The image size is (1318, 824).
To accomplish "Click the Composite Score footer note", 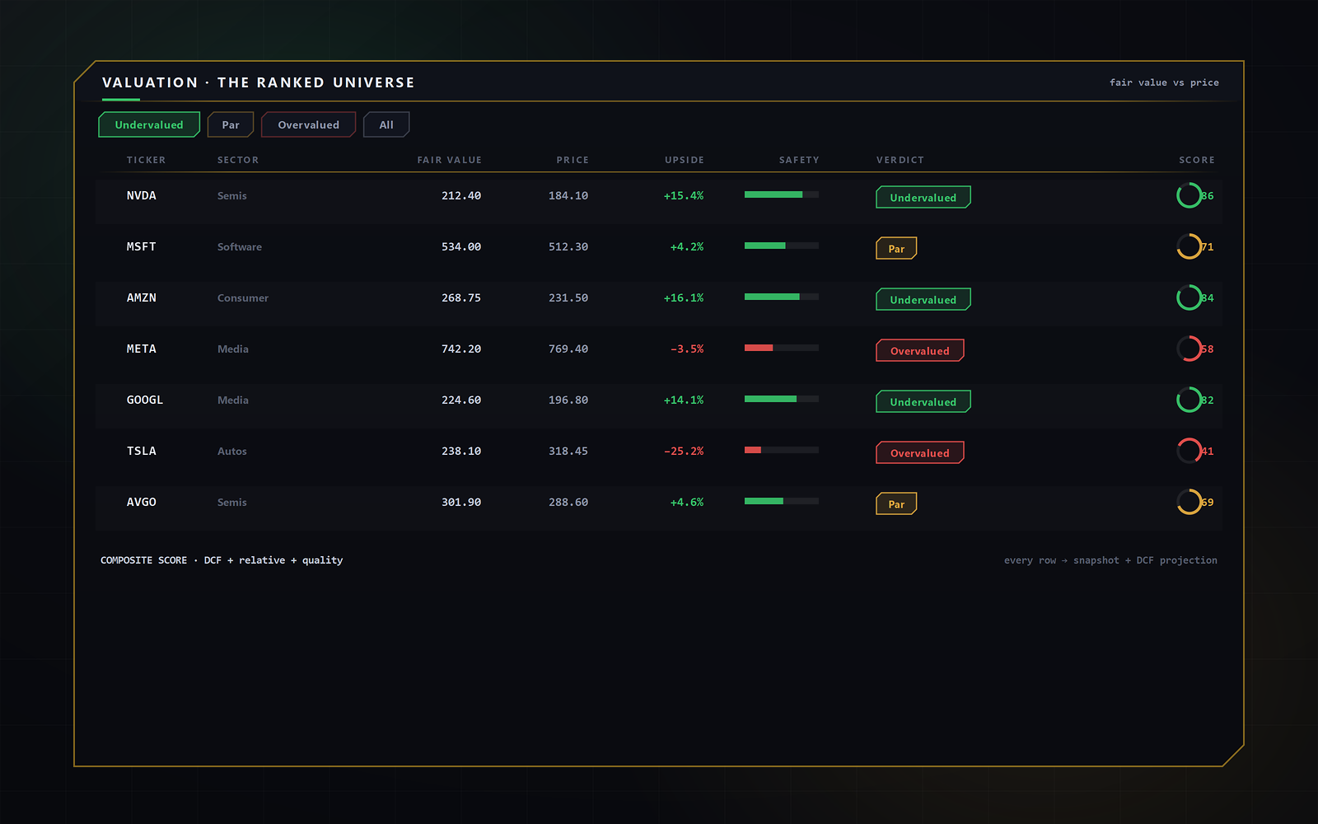I will [222, 560].
